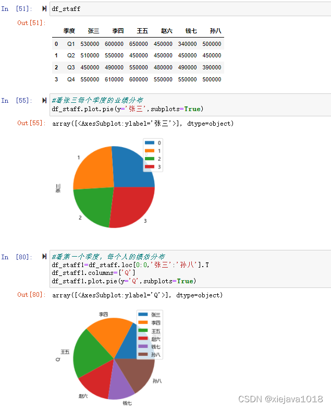Viewport: 331px width, 409px height.
Task: Click value 340000 in Q1 row
Action: point(188,44)
